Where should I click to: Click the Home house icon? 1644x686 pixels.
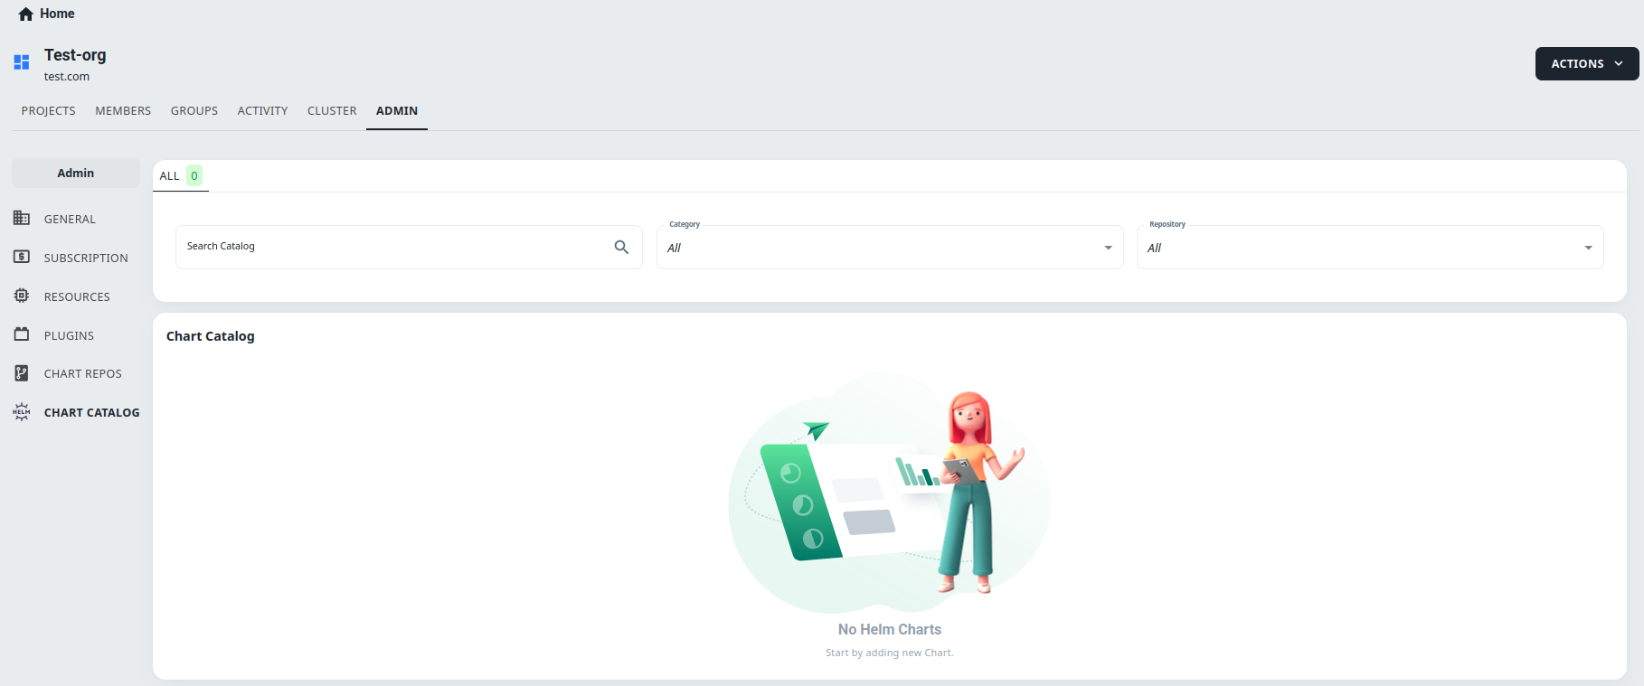[x=26, y=14]
